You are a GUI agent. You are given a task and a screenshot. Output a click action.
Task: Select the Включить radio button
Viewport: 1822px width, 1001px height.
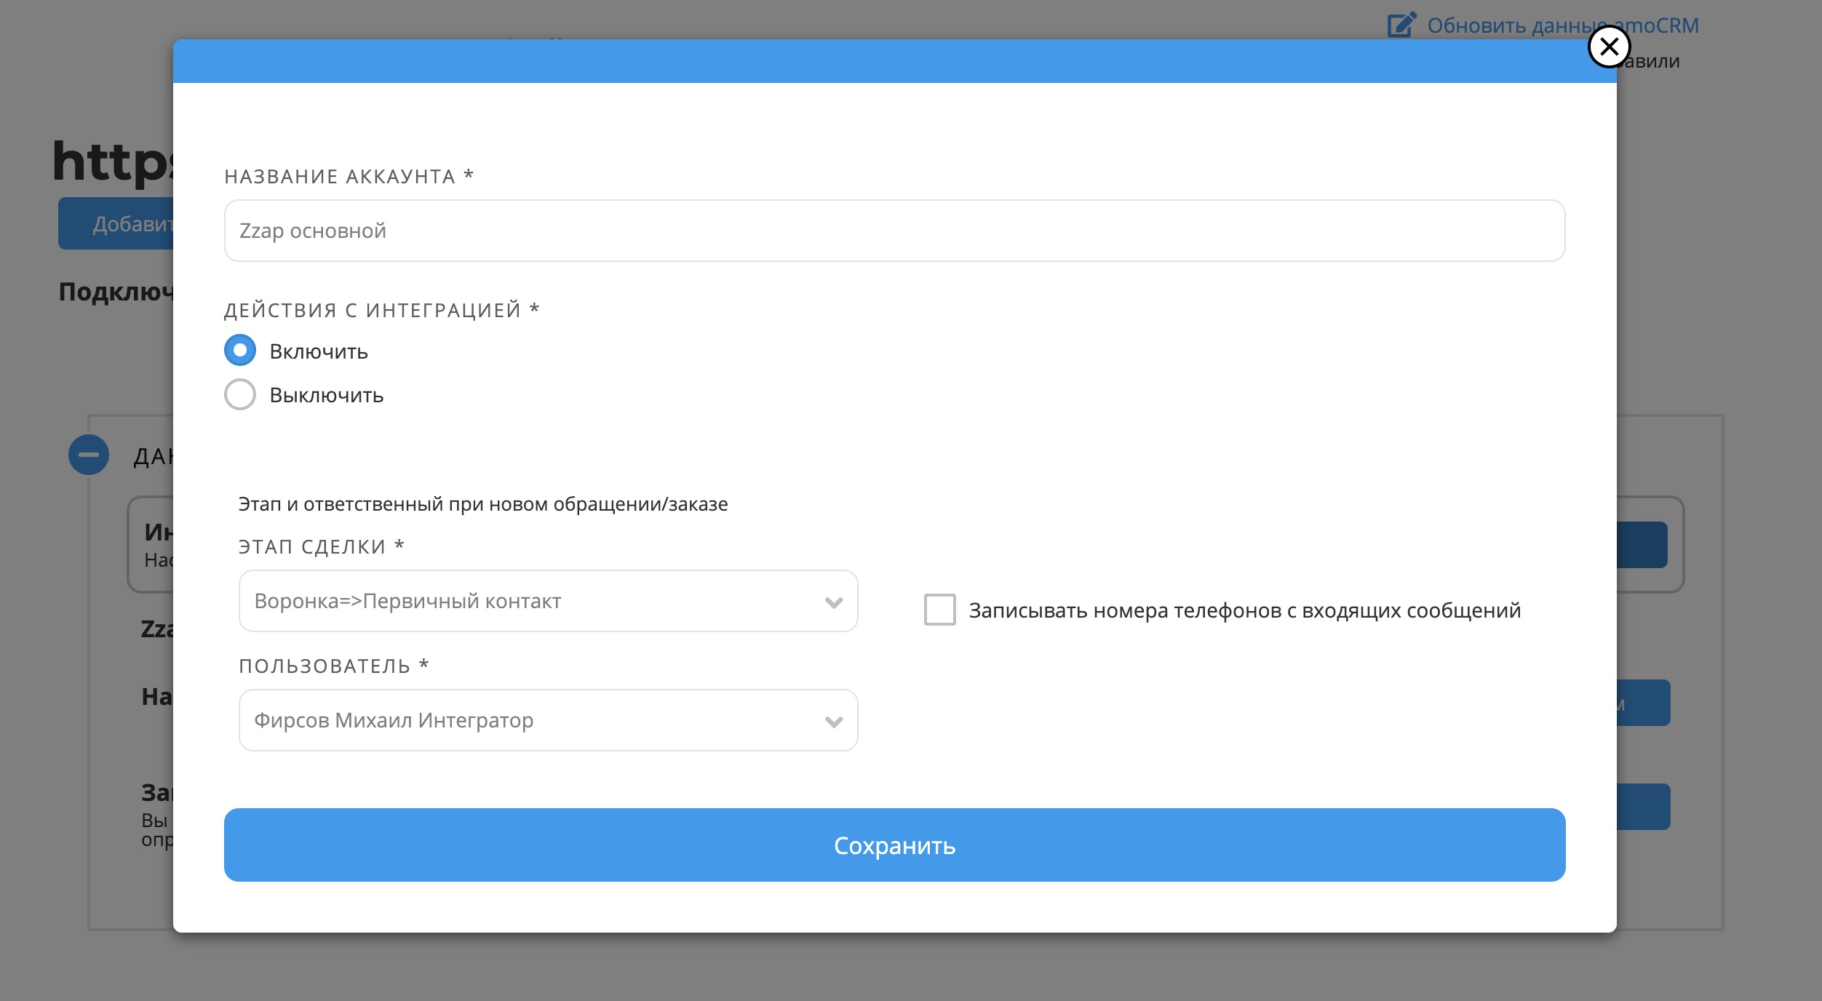tap(240, 351)
